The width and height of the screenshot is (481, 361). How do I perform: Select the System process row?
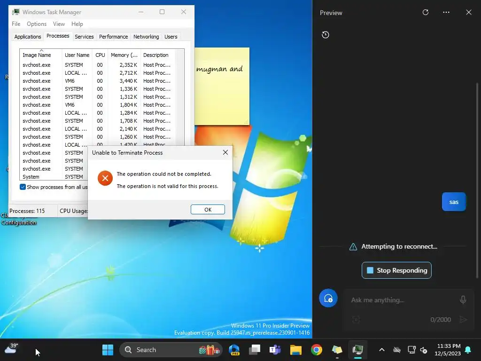pyautogui.click(x=54, y=177)
